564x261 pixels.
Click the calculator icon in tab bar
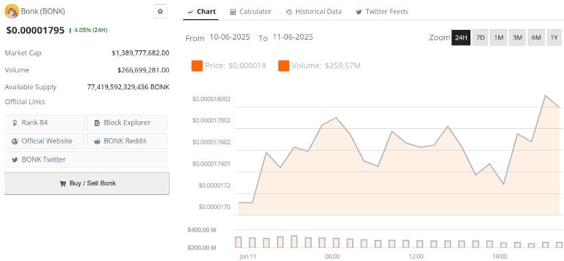coord(233,12)
